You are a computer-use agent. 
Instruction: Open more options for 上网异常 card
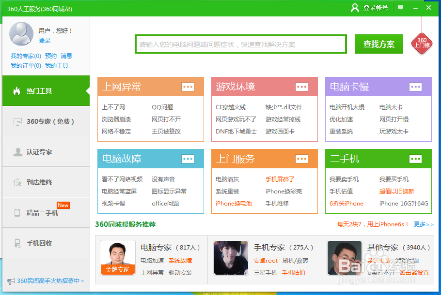tap(188, 87)
